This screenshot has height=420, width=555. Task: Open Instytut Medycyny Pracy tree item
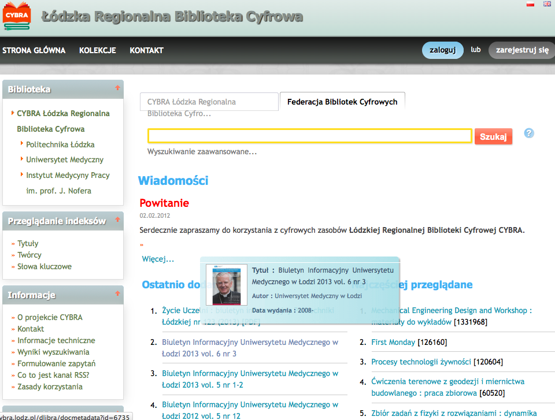pos(68,183)
